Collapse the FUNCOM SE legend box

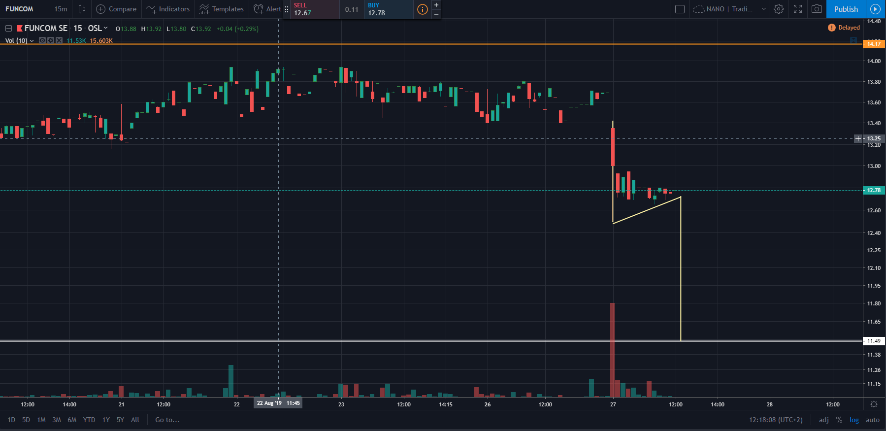tap(8, 29)
